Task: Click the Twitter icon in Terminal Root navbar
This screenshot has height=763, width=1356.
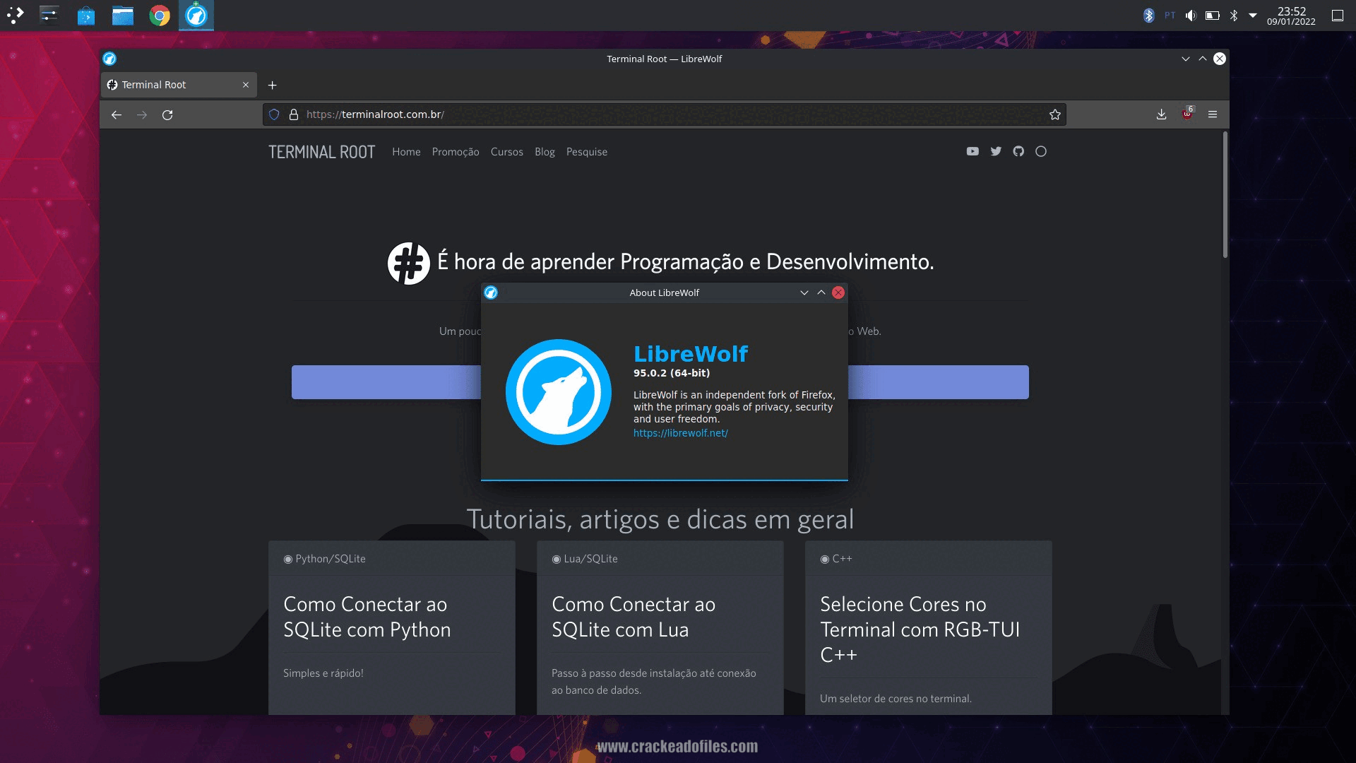Action: click(996, 151)
